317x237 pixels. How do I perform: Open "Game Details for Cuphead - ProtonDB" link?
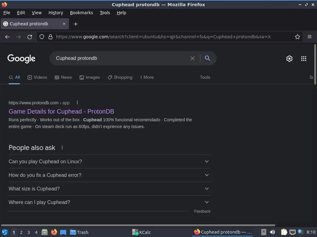point(62,111)
